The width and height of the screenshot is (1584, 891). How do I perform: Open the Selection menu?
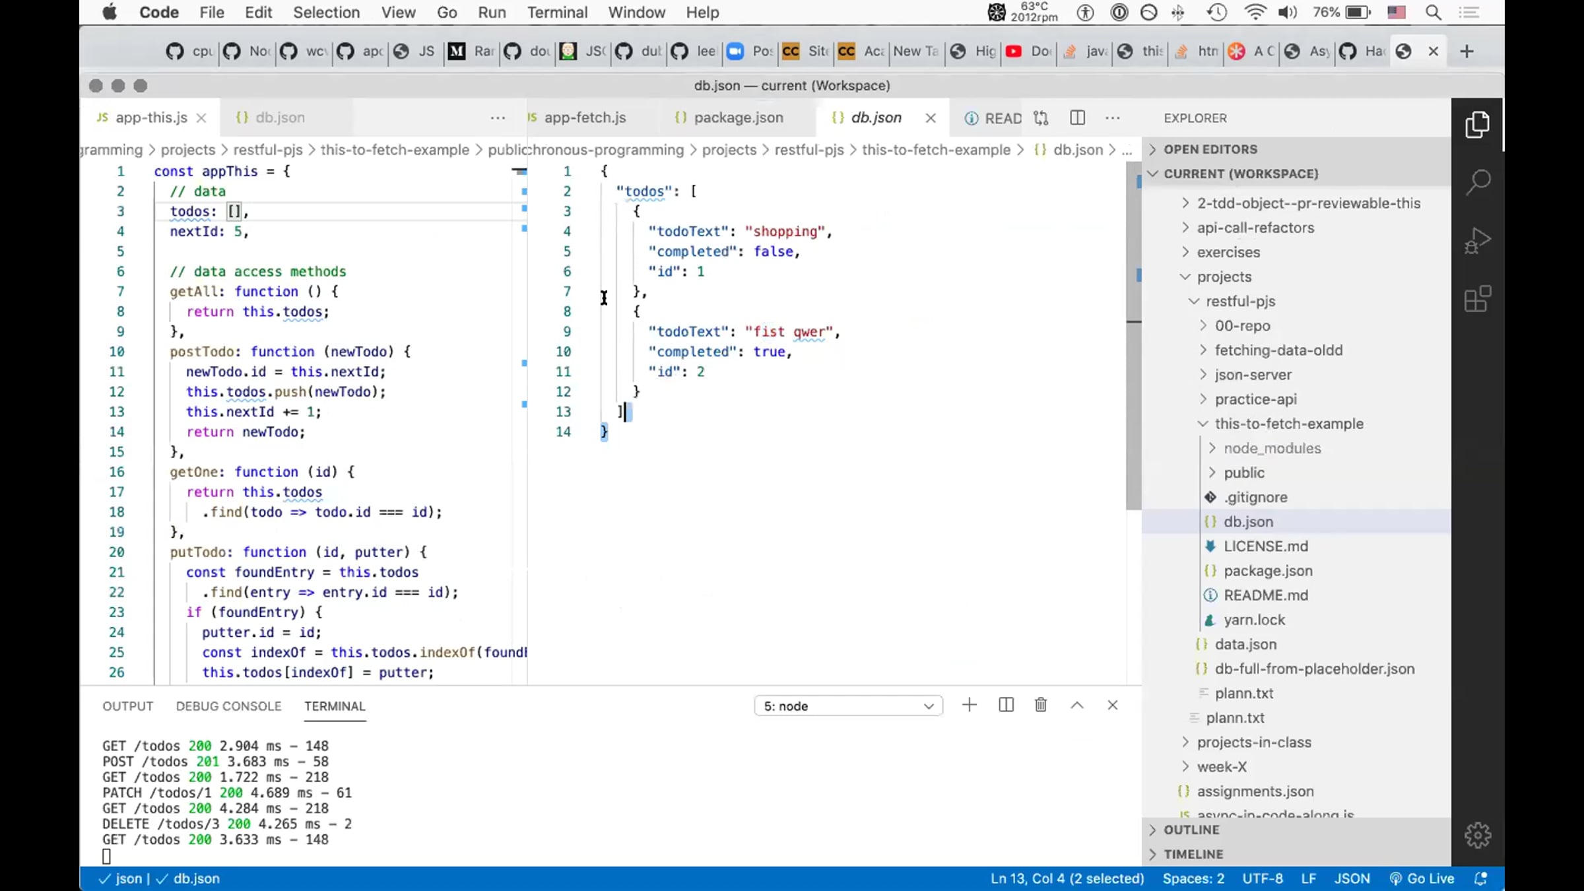[326, 13]
